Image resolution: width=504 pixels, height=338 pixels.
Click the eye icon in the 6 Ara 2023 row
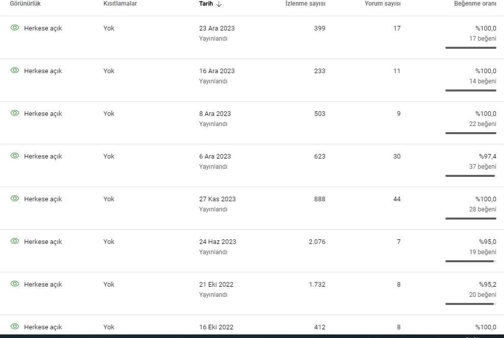15,156
